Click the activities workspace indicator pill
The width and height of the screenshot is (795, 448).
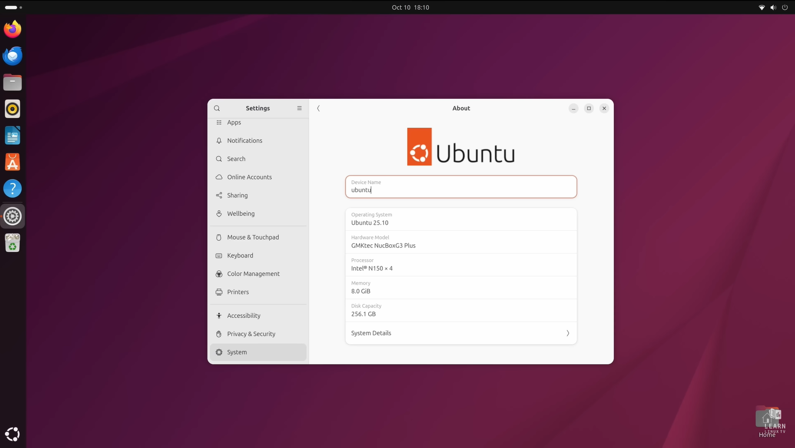[x=11, y=7]
